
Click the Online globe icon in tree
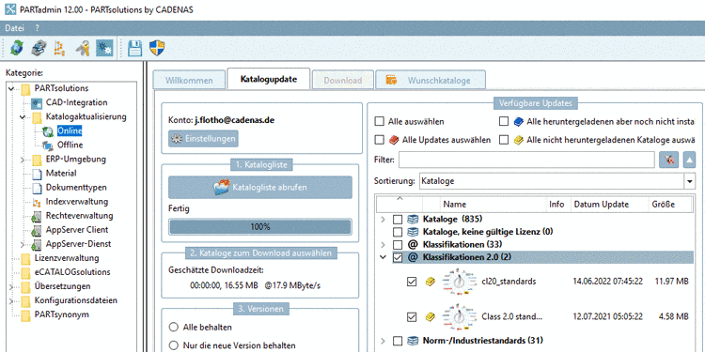(x=48, y=131)
